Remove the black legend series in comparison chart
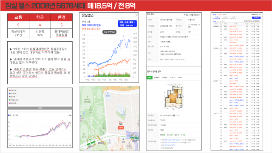 click(x=16, y=96)
